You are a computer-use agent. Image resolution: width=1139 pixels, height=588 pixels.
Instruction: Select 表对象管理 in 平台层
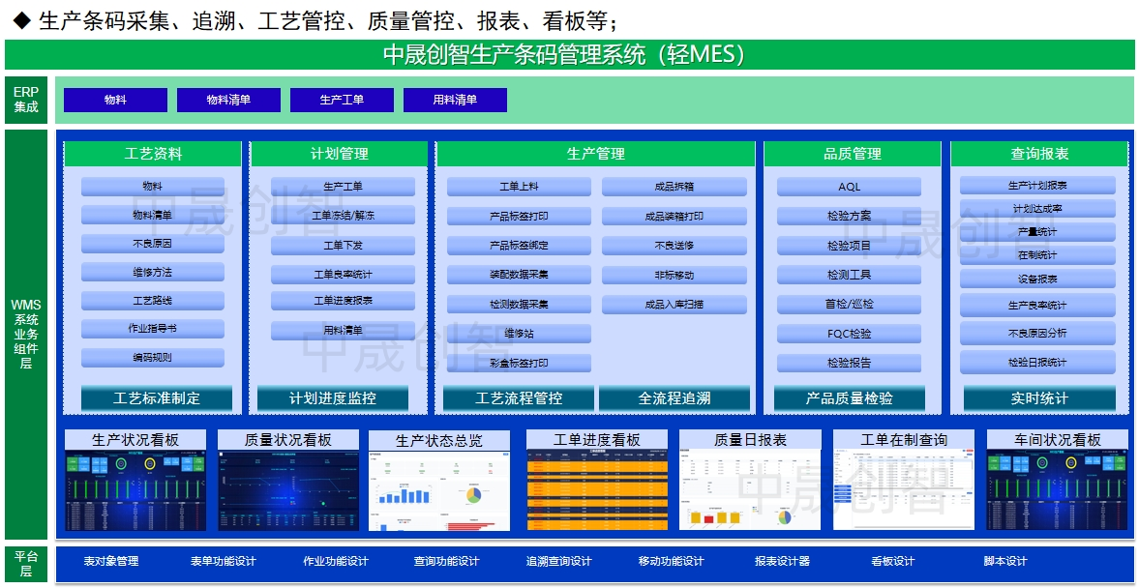coord(111,561)
